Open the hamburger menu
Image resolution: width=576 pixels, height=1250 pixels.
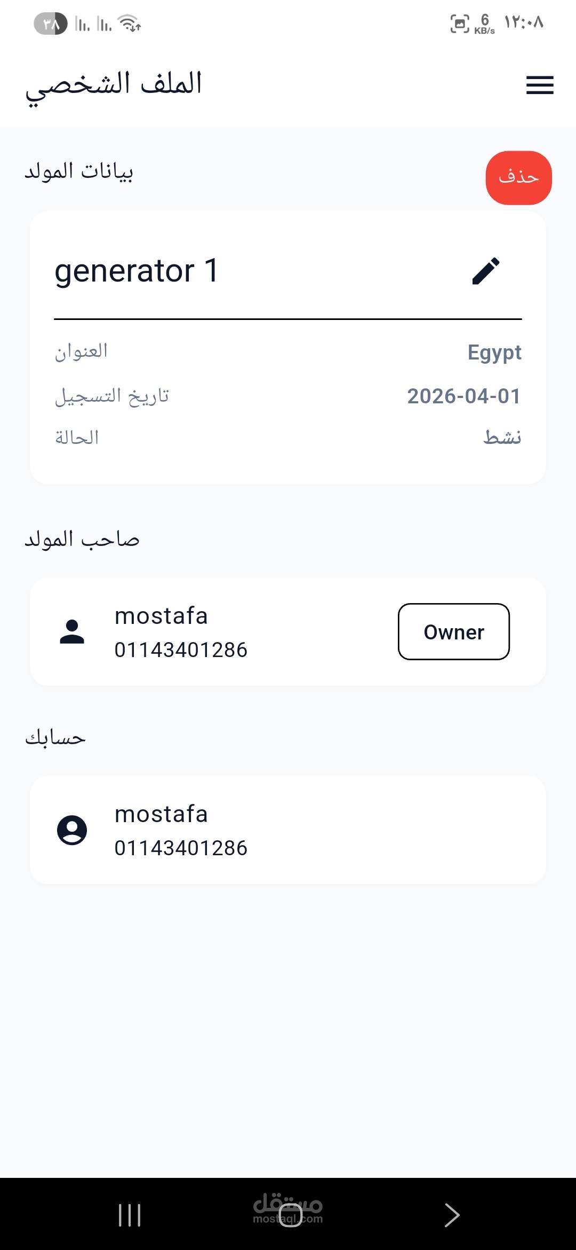click(540, 85)
